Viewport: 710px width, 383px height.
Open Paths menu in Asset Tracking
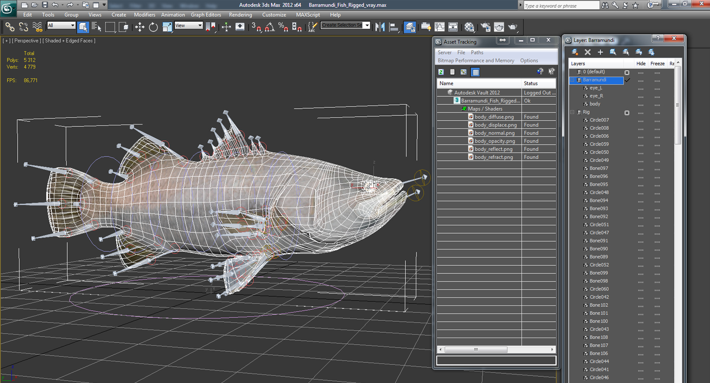coord(477,53)
